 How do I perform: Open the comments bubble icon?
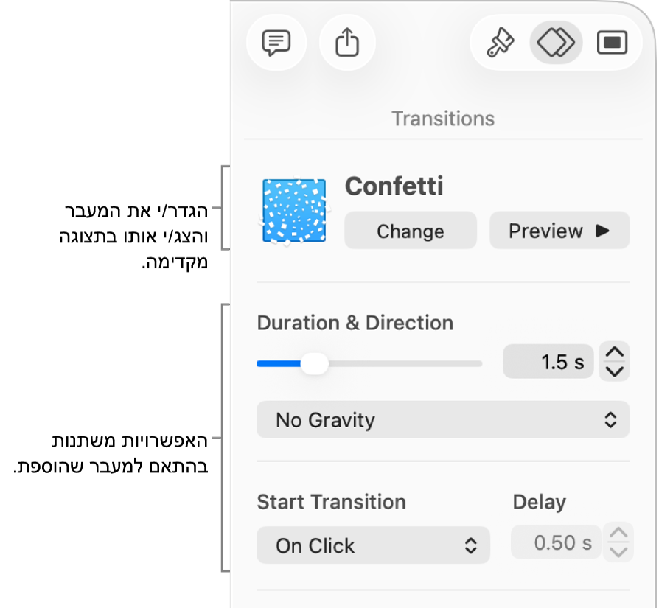276,43
